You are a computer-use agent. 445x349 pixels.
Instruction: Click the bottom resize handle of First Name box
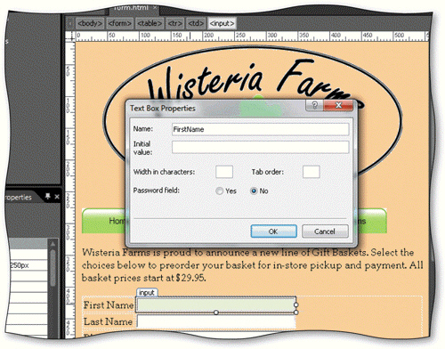[x=216, y=312]
